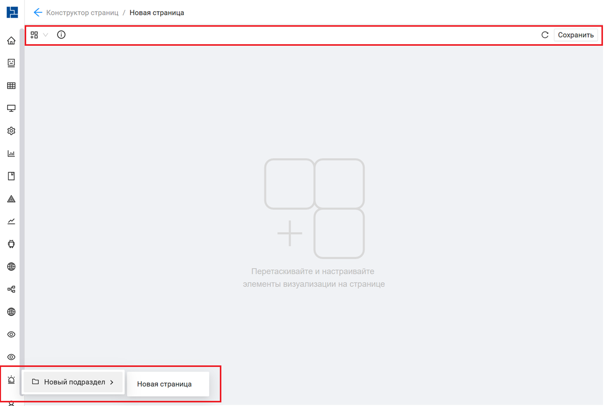Click the back arrow beside Конструктор страниц

tap(37, 12)
